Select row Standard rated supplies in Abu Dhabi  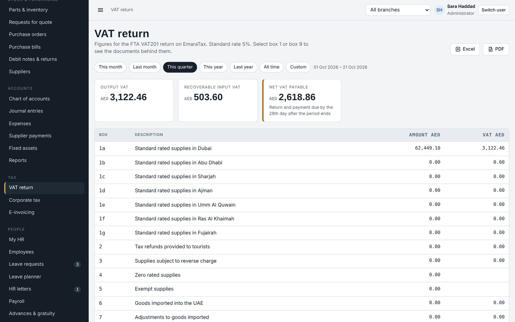301,162
